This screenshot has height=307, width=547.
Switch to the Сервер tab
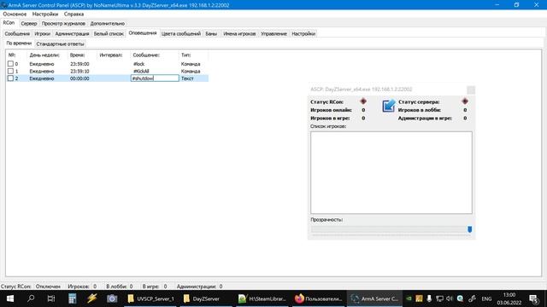pyautogui.click(x=28, y=24)
